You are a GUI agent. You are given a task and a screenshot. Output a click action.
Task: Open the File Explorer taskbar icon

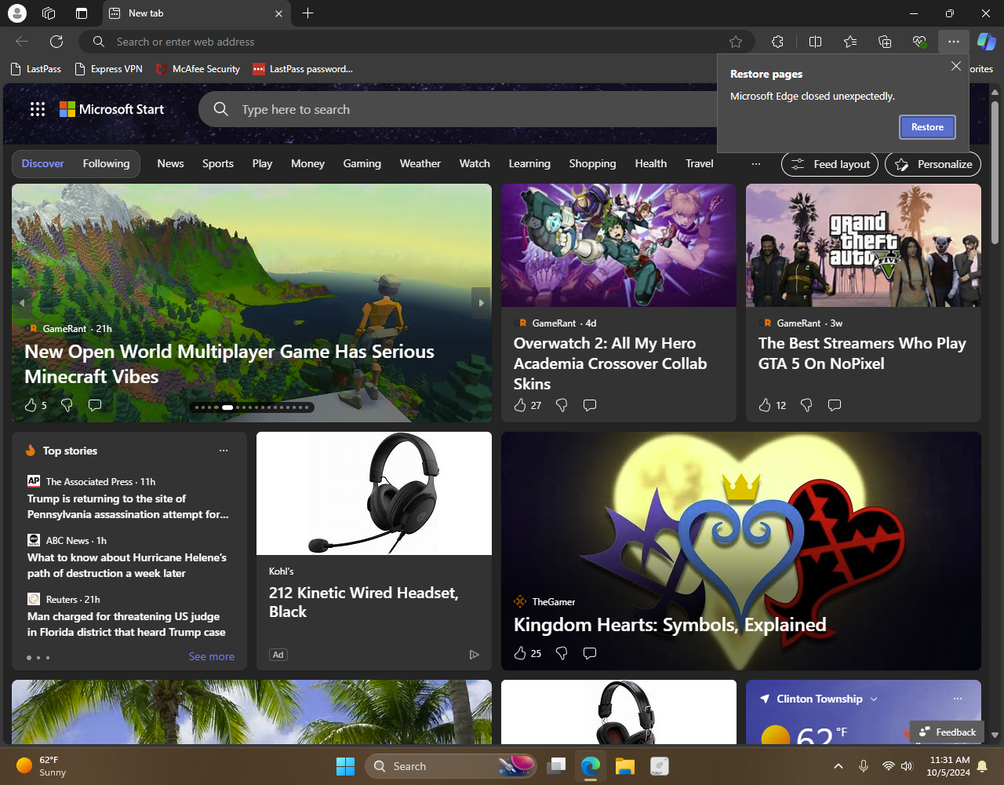tap(624, 766)
